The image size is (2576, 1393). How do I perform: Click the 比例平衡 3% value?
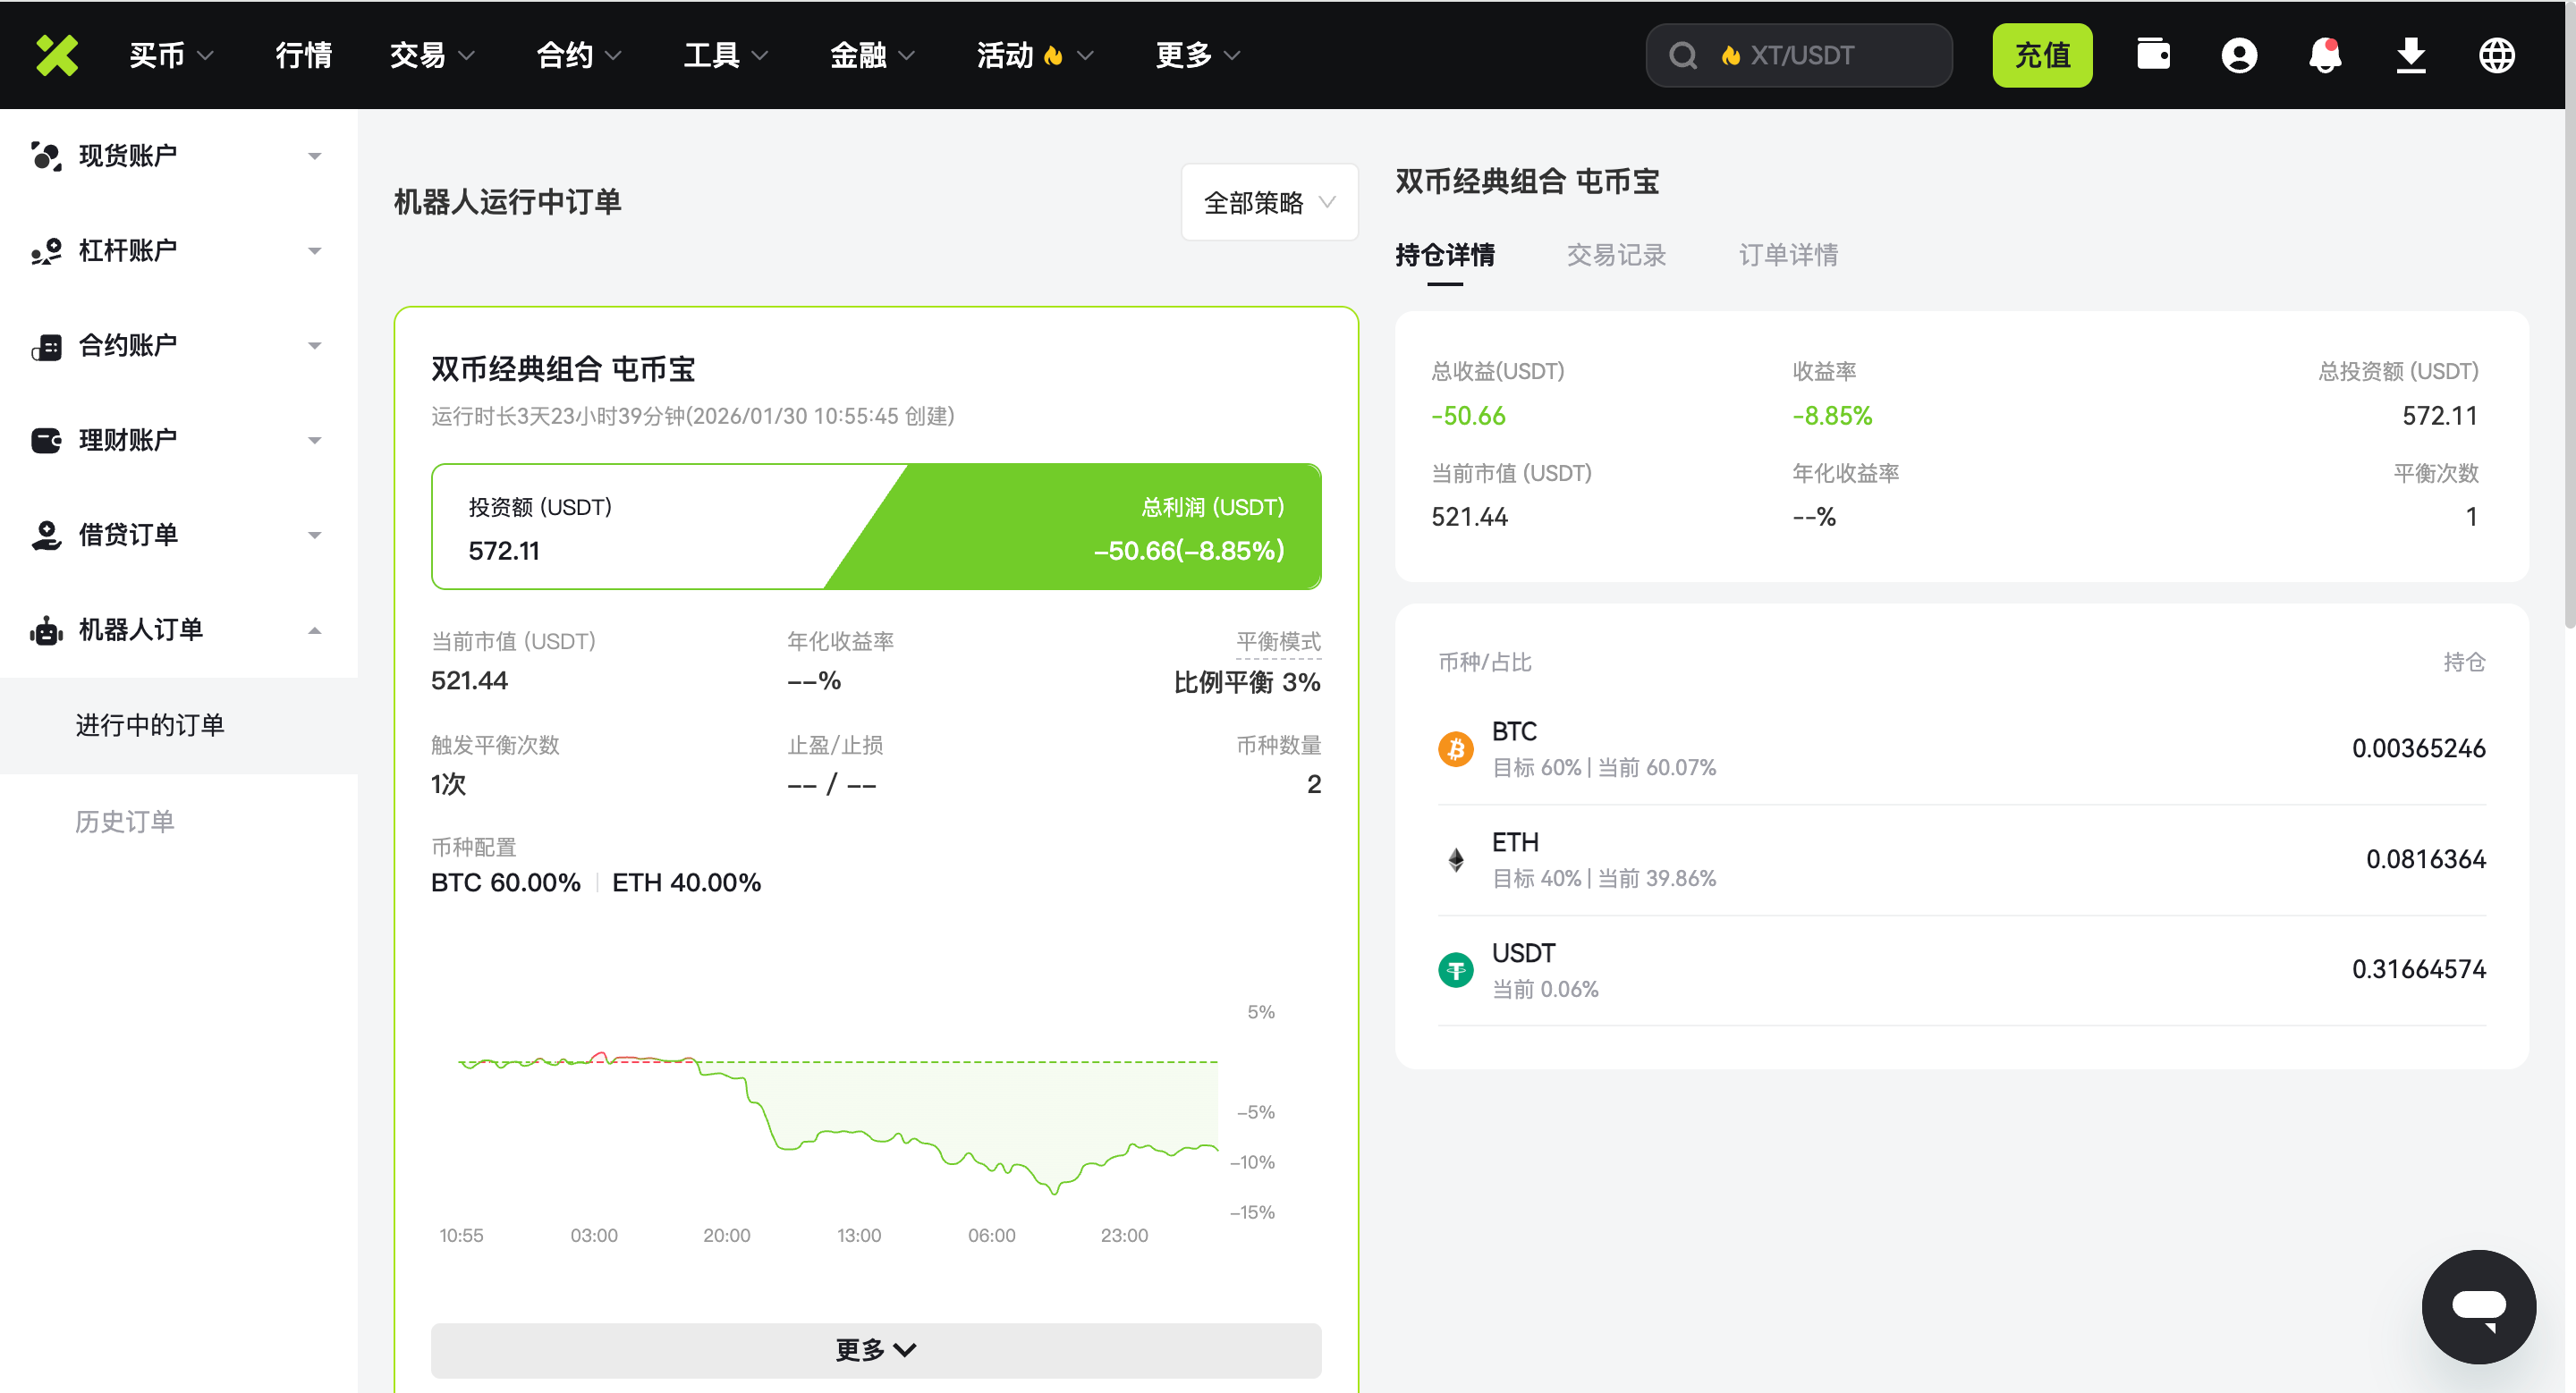1247,682
